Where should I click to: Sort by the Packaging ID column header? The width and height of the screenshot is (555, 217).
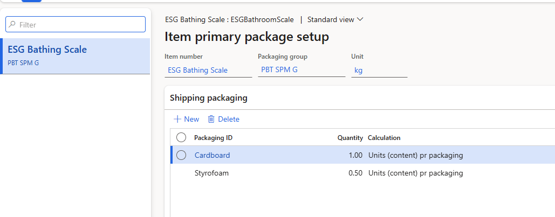click(214, 137)
